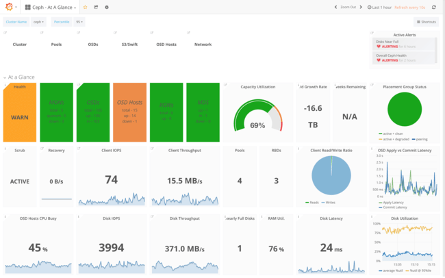The height and width of the screenshot is (278, 445).
Task: Open the Grafana logo main menu
Action: 10,7
